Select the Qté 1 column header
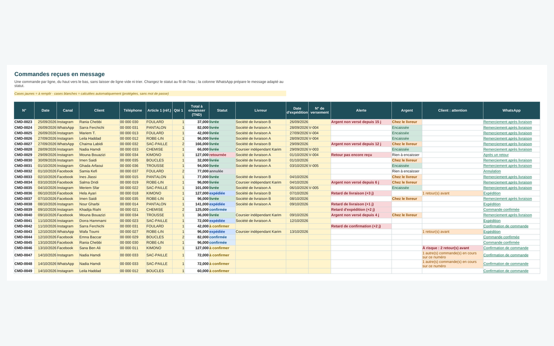554x346 pixels. [x=179, y=110]
